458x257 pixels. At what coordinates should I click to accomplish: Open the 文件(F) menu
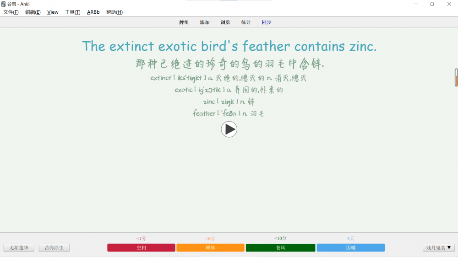11,12
